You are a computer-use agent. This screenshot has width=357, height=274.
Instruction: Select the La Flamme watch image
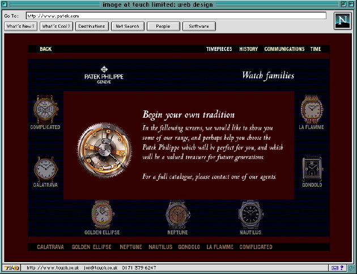312,109
